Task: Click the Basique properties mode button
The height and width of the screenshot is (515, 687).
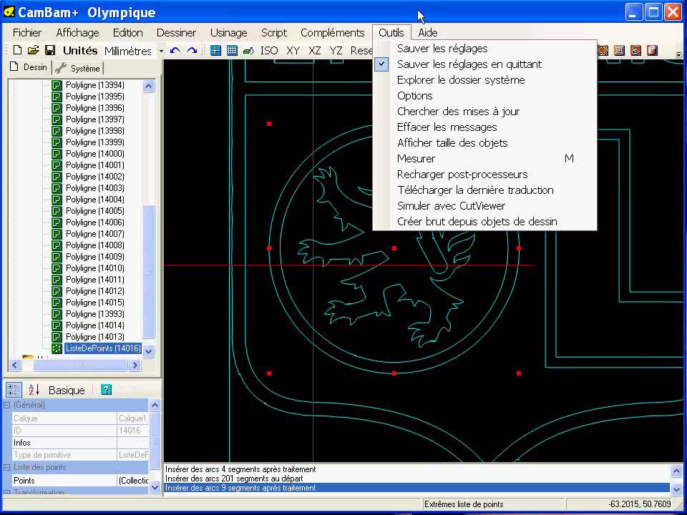Action: 67,391
